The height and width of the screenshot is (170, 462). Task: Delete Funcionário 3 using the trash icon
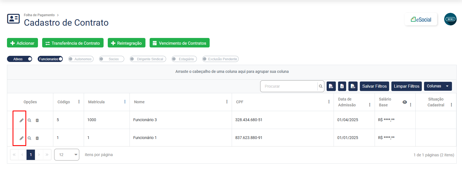[x=37, y=120]
